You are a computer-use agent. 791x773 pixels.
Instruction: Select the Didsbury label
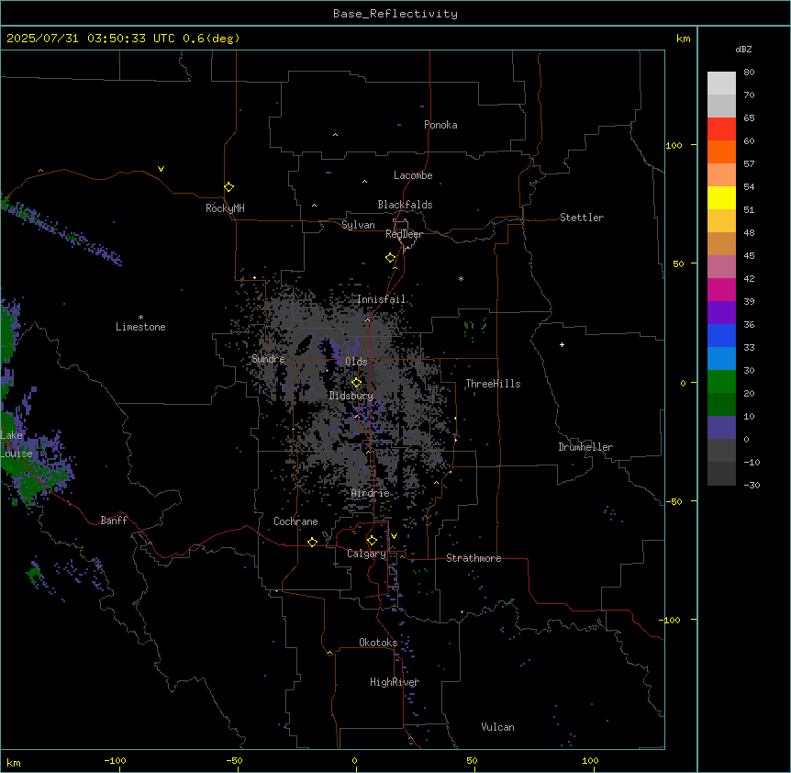pyautogui.click(x=351, y=396)
